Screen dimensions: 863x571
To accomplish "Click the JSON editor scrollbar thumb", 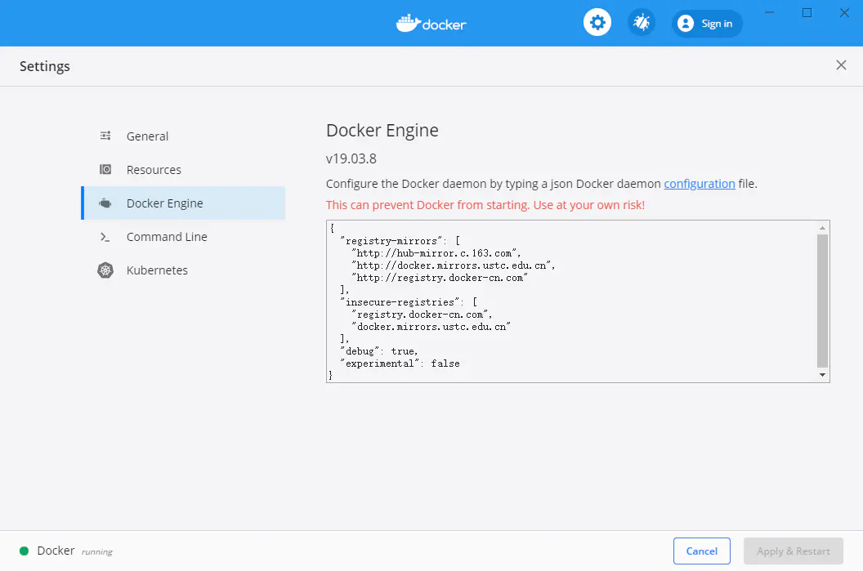I will point(822,301).
